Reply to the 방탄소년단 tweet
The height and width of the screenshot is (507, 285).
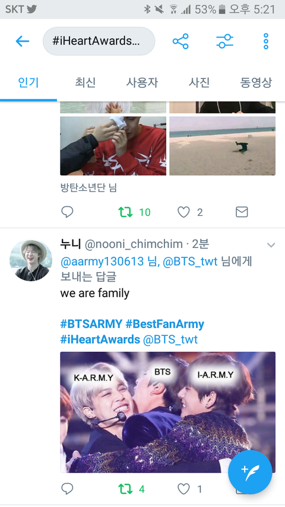click(x=67, y=212)
